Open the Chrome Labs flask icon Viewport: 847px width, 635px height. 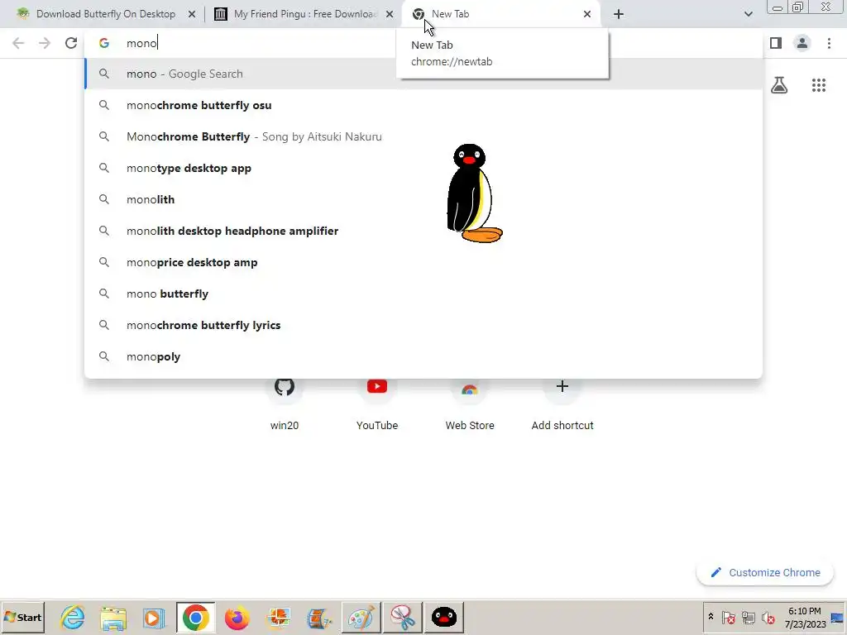(x=779, y=85)
